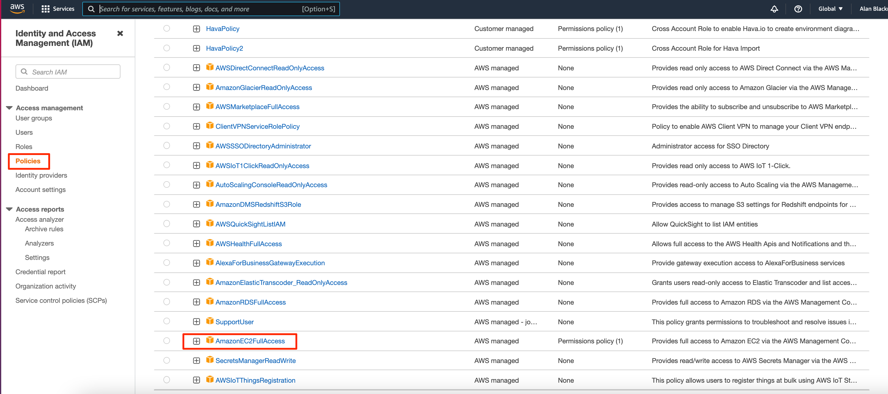The height and width of the screenshot is (394, 888).
Task: Expand the AmazonEC2FullAccess policy row
Action: [x=196, y=341]
